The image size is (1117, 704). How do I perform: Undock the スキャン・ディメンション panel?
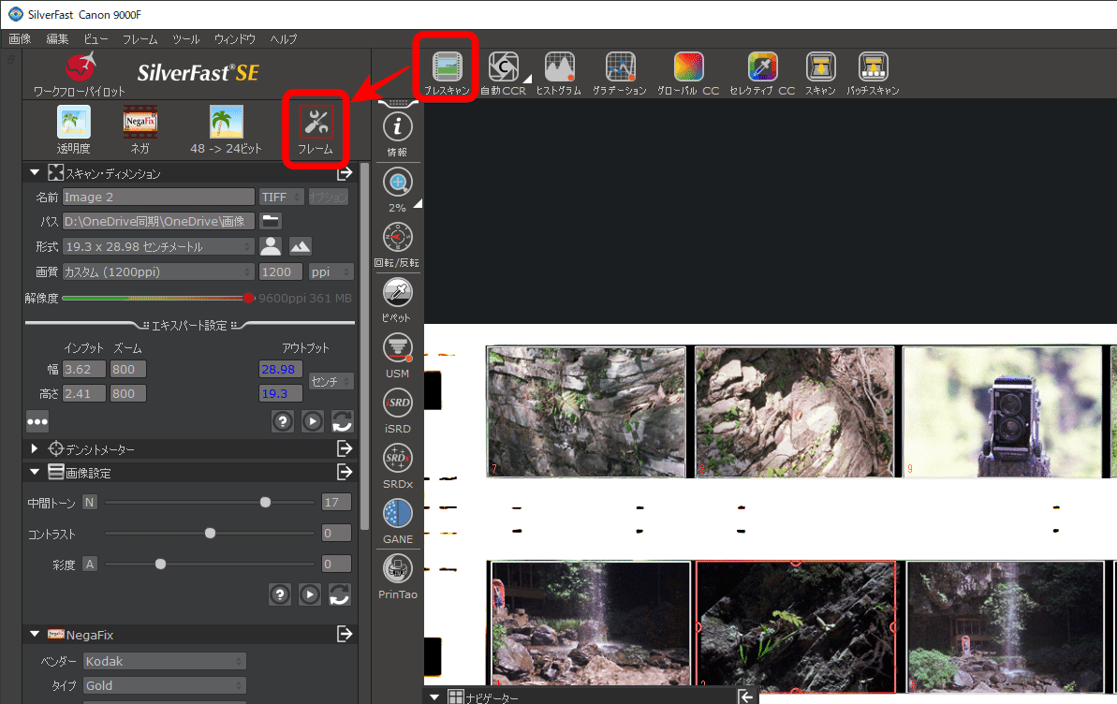(345, 173)
